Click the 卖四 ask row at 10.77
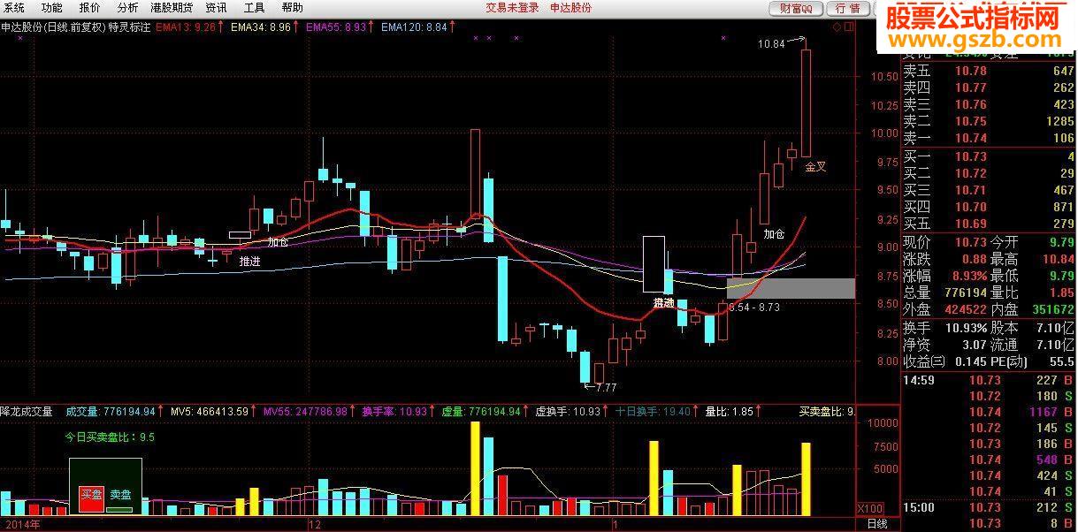1078x532 pixels. point(989,87)
